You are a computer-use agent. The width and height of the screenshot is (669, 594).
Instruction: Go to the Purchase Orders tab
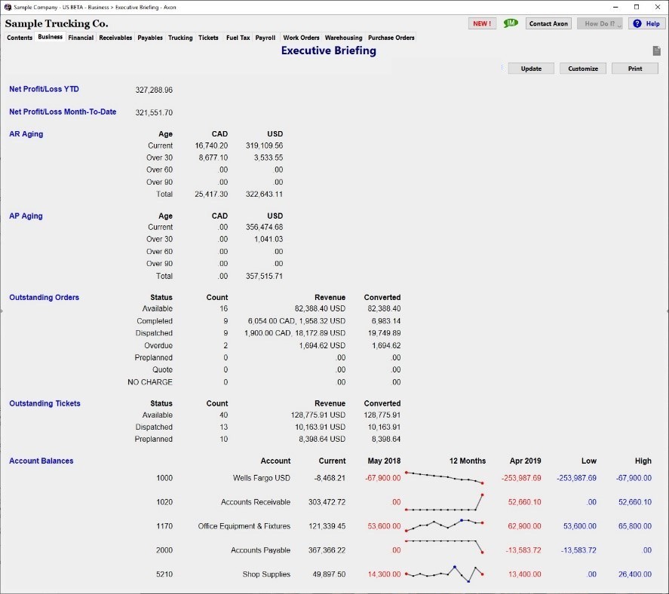[391, 38]
